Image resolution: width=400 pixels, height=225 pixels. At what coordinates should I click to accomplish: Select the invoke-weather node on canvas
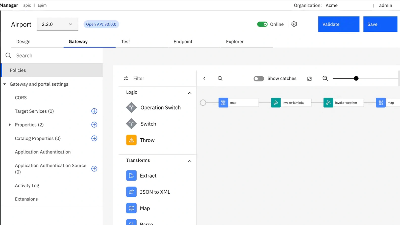pyautogui.click(x=343, y=103)
